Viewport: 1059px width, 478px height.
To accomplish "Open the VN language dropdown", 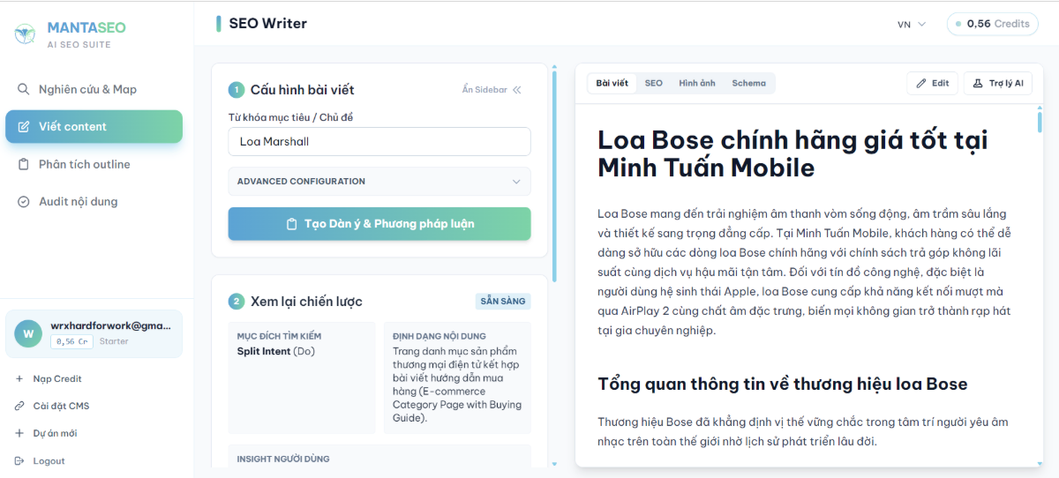I will 912,25.
